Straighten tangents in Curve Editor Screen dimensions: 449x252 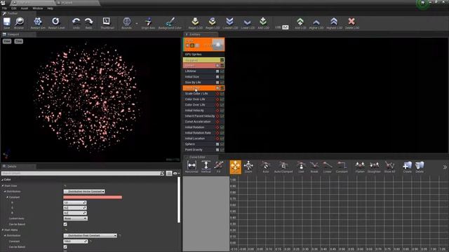tap(374, 167)
